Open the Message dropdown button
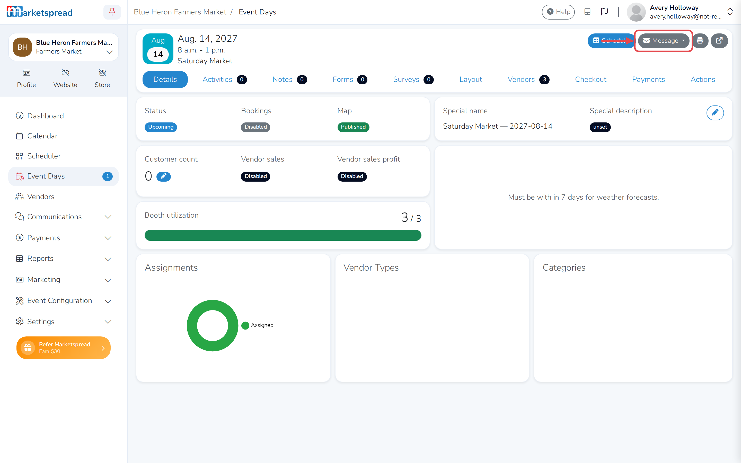 (x=664, y=41)
